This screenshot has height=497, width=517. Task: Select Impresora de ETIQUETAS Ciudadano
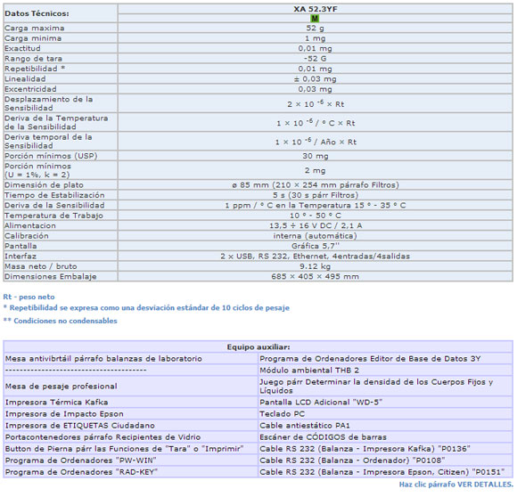coord(80,425)
